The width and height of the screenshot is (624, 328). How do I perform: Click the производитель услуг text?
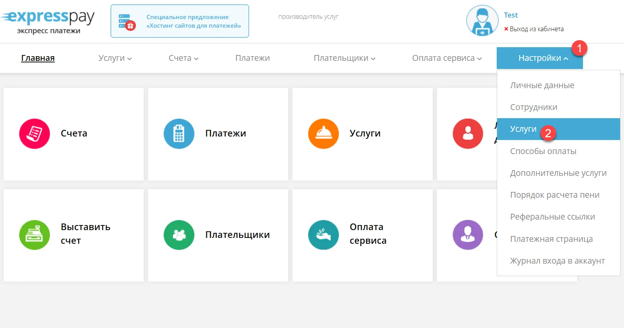[308, 17]
